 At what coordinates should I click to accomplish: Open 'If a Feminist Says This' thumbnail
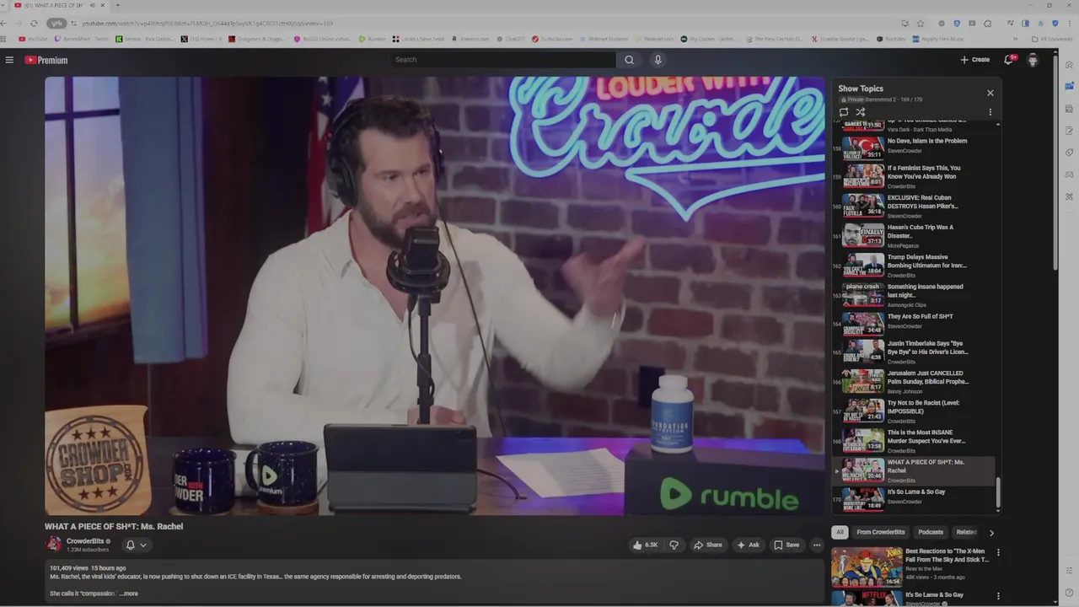[863, 175]
